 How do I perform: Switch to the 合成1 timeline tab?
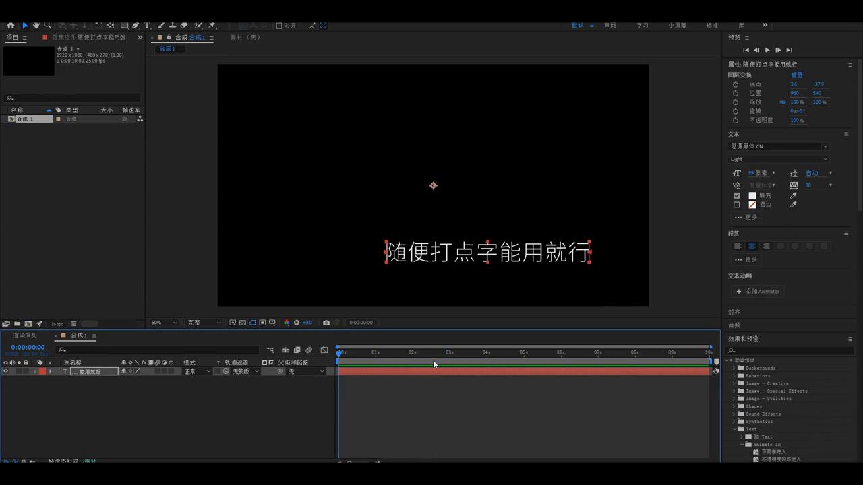pyautogui.click(x=79, y=335)
